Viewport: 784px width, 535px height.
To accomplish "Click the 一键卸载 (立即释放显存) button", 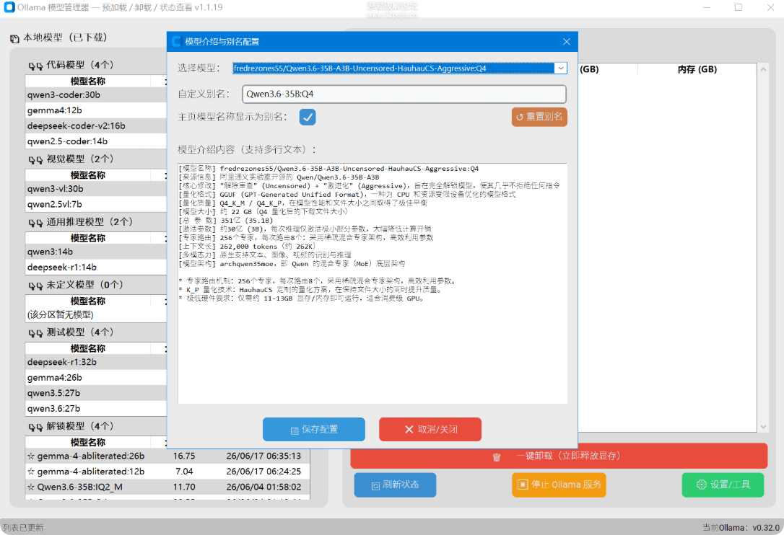I will tap(559, 456).
